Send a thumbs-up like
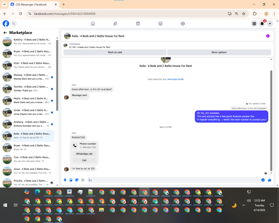 click(x=270, y=180)
